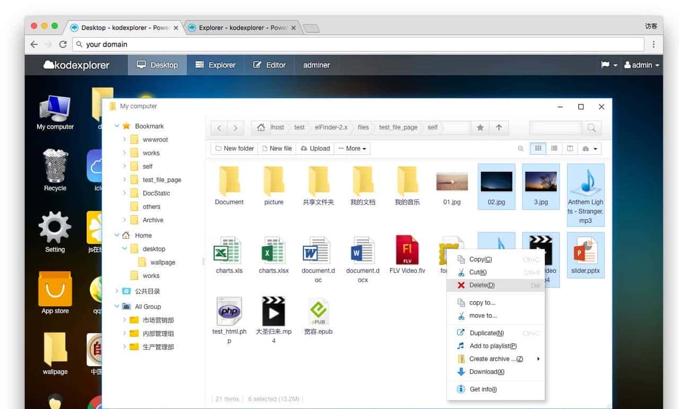The height and width of the screenshot is (409, 679).
Task: Toggle split column view mode
Action: click(570, 149)
